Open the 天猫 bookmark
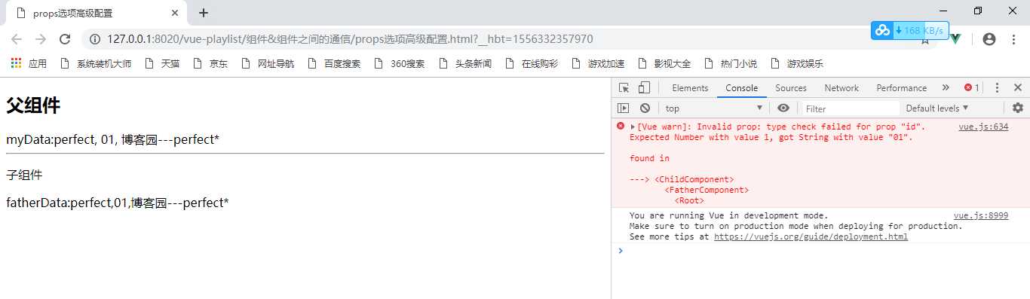Viewport: 1030px width, 299px height. 161,63
